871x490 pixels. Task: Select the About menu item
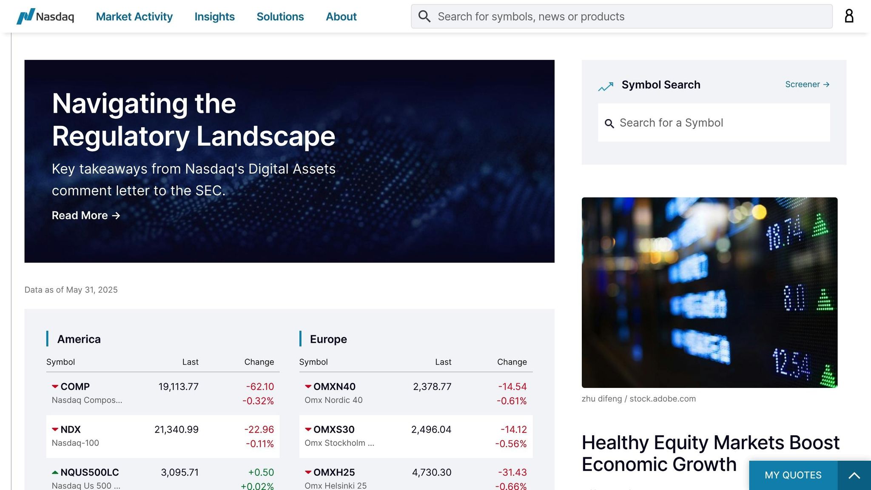(x=341, y=17)
